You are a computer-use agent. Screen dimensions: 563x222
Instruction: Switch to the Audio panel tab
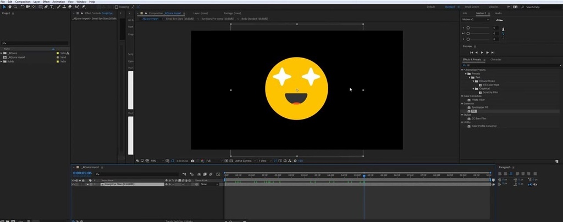click(498, 13)
